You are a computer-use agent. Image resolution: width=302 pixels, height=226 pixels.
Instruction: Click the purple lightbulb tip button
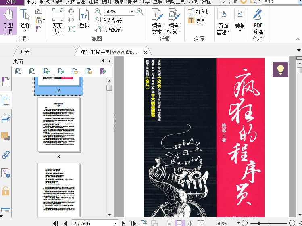[x=280, y=69]
